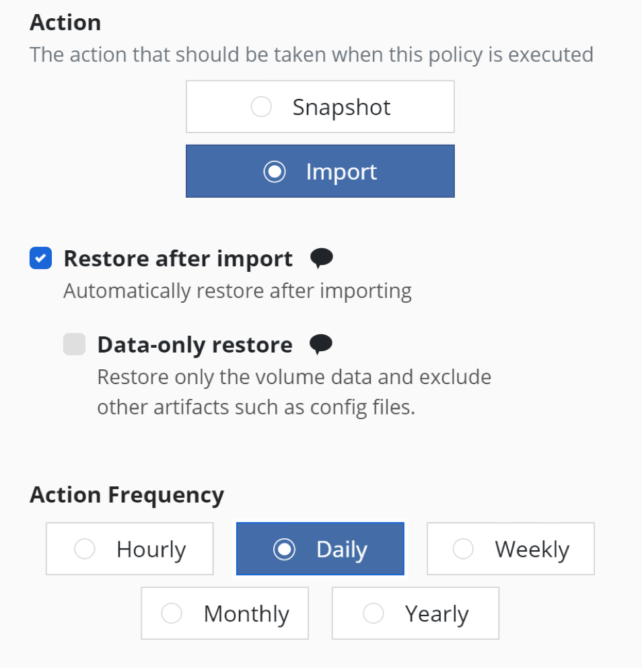Image resolution: width=642 pixels, height=668 pixels.
Task: Click the Action section heading
Action: click(65, 22)
